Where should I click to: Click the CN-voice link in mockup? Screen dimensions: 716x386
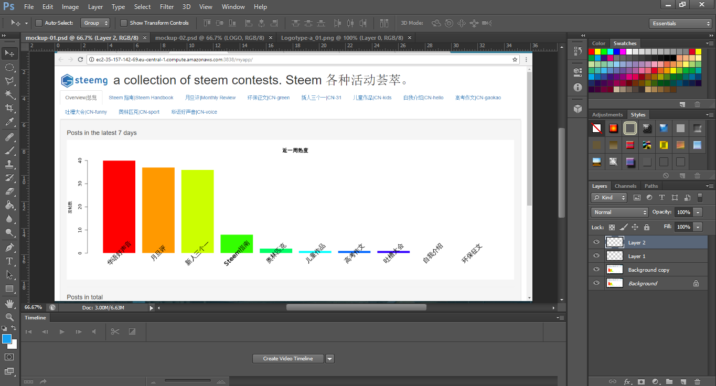point(194,112)
